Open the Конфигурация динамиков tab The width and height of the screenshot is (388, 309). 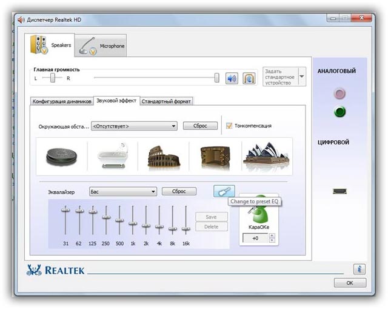(62, 101)
